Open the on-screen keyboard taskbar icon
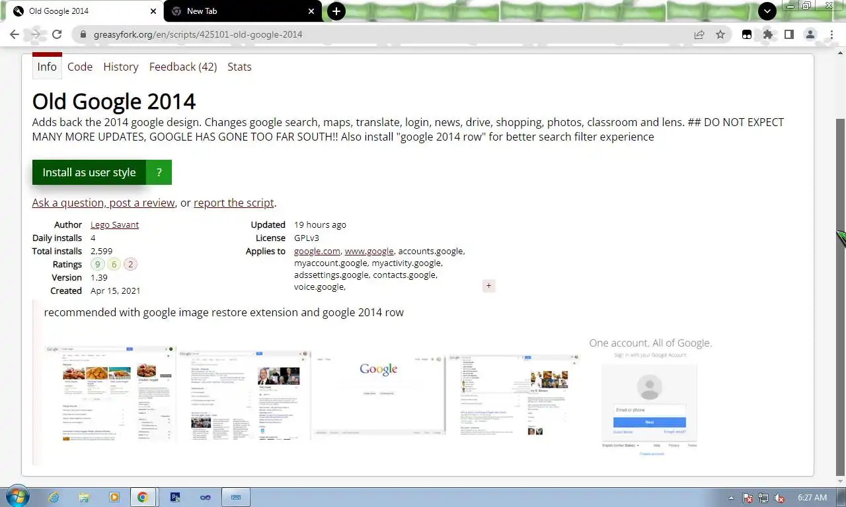This screenshot has width=846, height=507. pos(235,498)
